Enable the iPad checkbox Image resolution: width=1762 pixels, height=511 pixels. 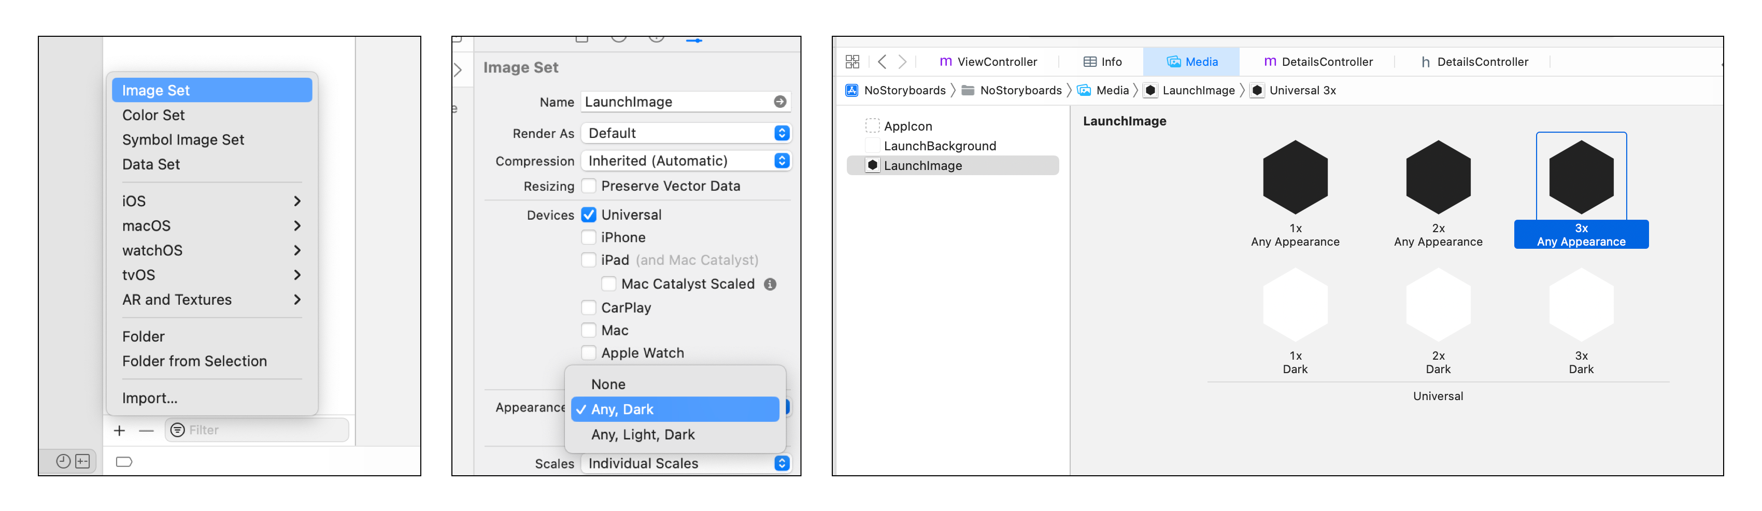(588, 260)
